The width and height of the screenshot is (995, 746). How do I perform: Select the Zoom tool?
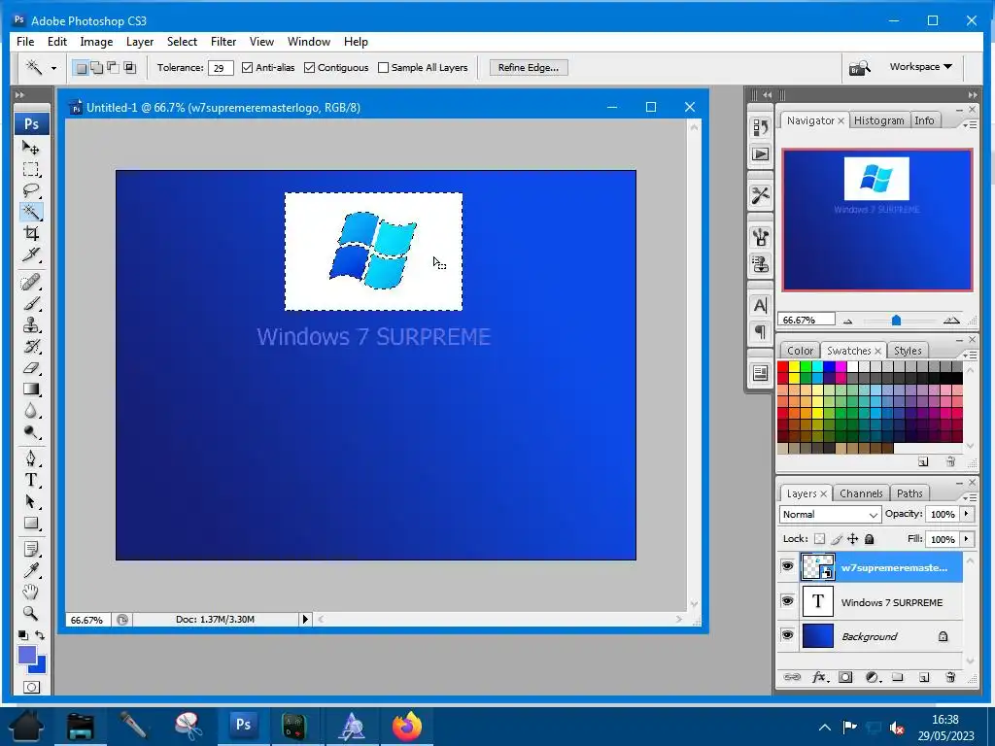coord(30,614)
